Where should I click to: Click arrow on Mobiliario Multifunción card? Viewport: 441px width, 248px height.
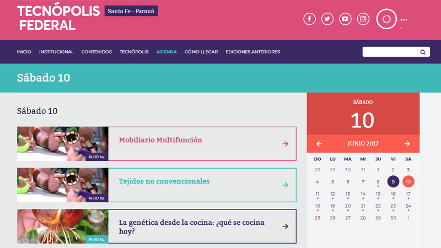(286, 144)
